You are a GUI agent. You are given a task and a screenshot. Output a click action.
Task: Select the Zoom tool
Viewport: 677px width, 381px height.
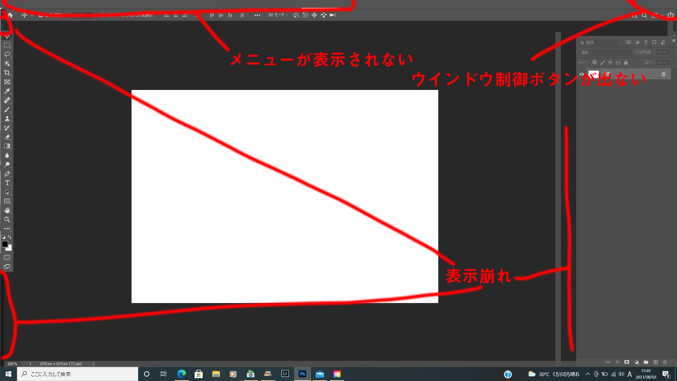7,219
